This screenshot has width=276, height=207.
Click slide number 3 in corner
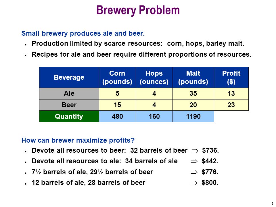click(273, 204)
